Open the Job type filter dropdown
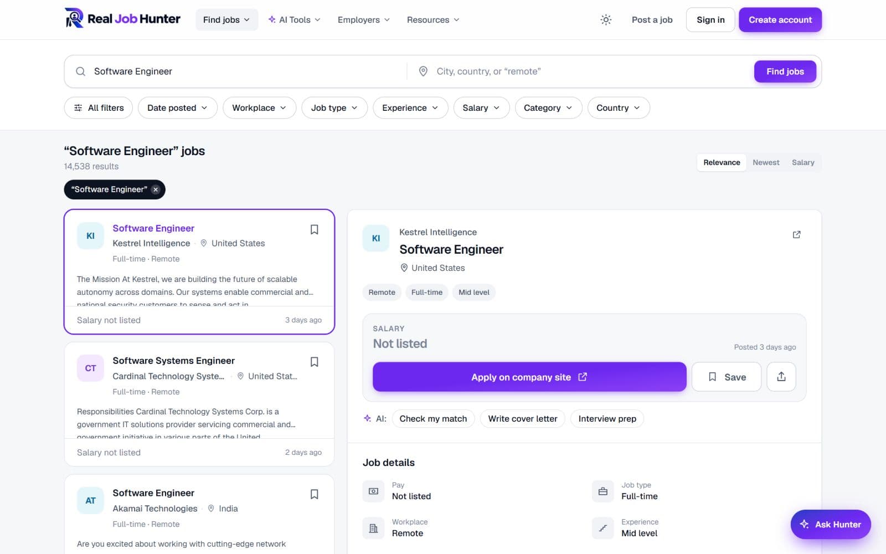Viewport: 886px width, 554px height. coord(334,107)
